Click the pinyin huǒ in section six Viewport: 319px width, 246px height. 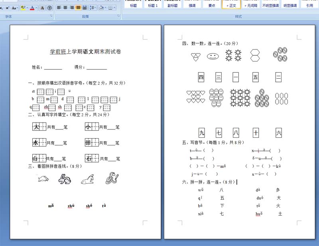(x=259, y=214)
